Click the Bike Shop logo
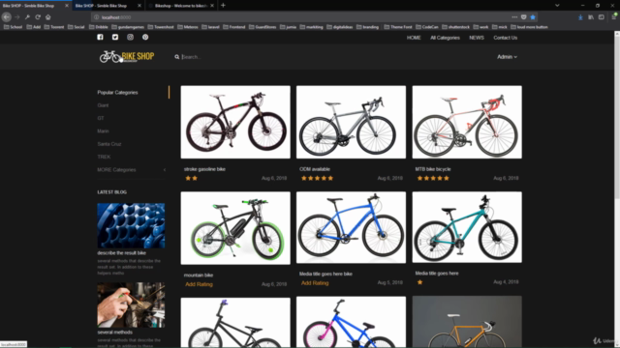This screenshot has width=620, height=348. coord(127,56)
